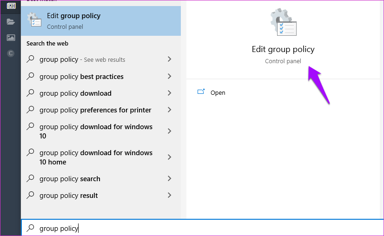Screen dimensions: 384x236
Task: Choose the 'group policy result' web suggestion
Action: tap(69, 196)
